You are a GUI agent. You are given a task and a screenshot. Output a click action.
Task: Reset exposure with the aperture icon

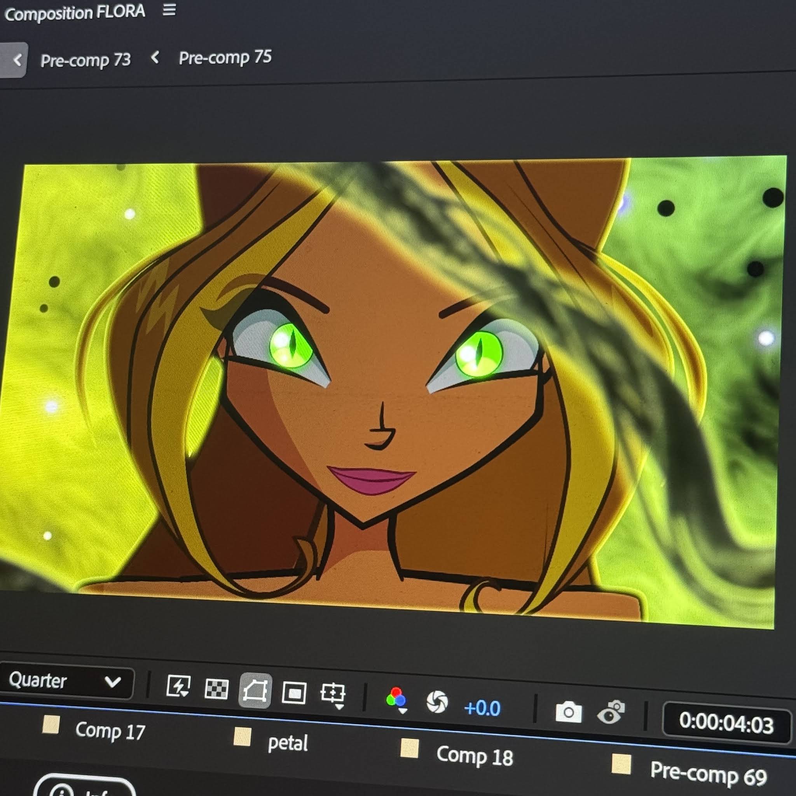tap(437, 702)
